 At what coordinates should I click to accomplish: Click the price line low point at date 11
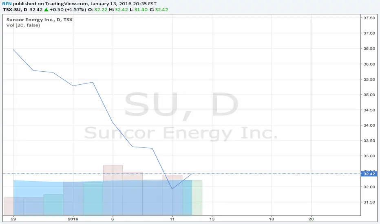pos(172,189)
